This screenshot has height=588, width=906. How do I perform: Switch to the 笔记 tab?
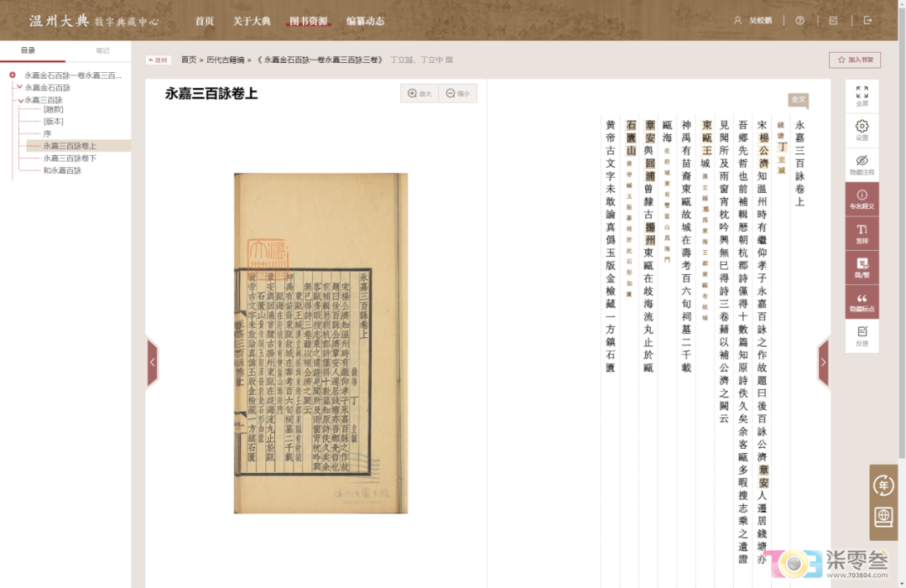[x=102, y=51]
